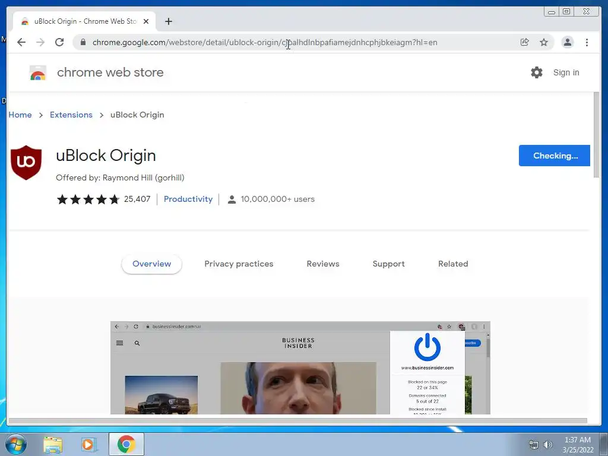The height and width of the screenshot is (456, 608).
Task: Close the uBlock Origin tab
Action: pos(146,21)
